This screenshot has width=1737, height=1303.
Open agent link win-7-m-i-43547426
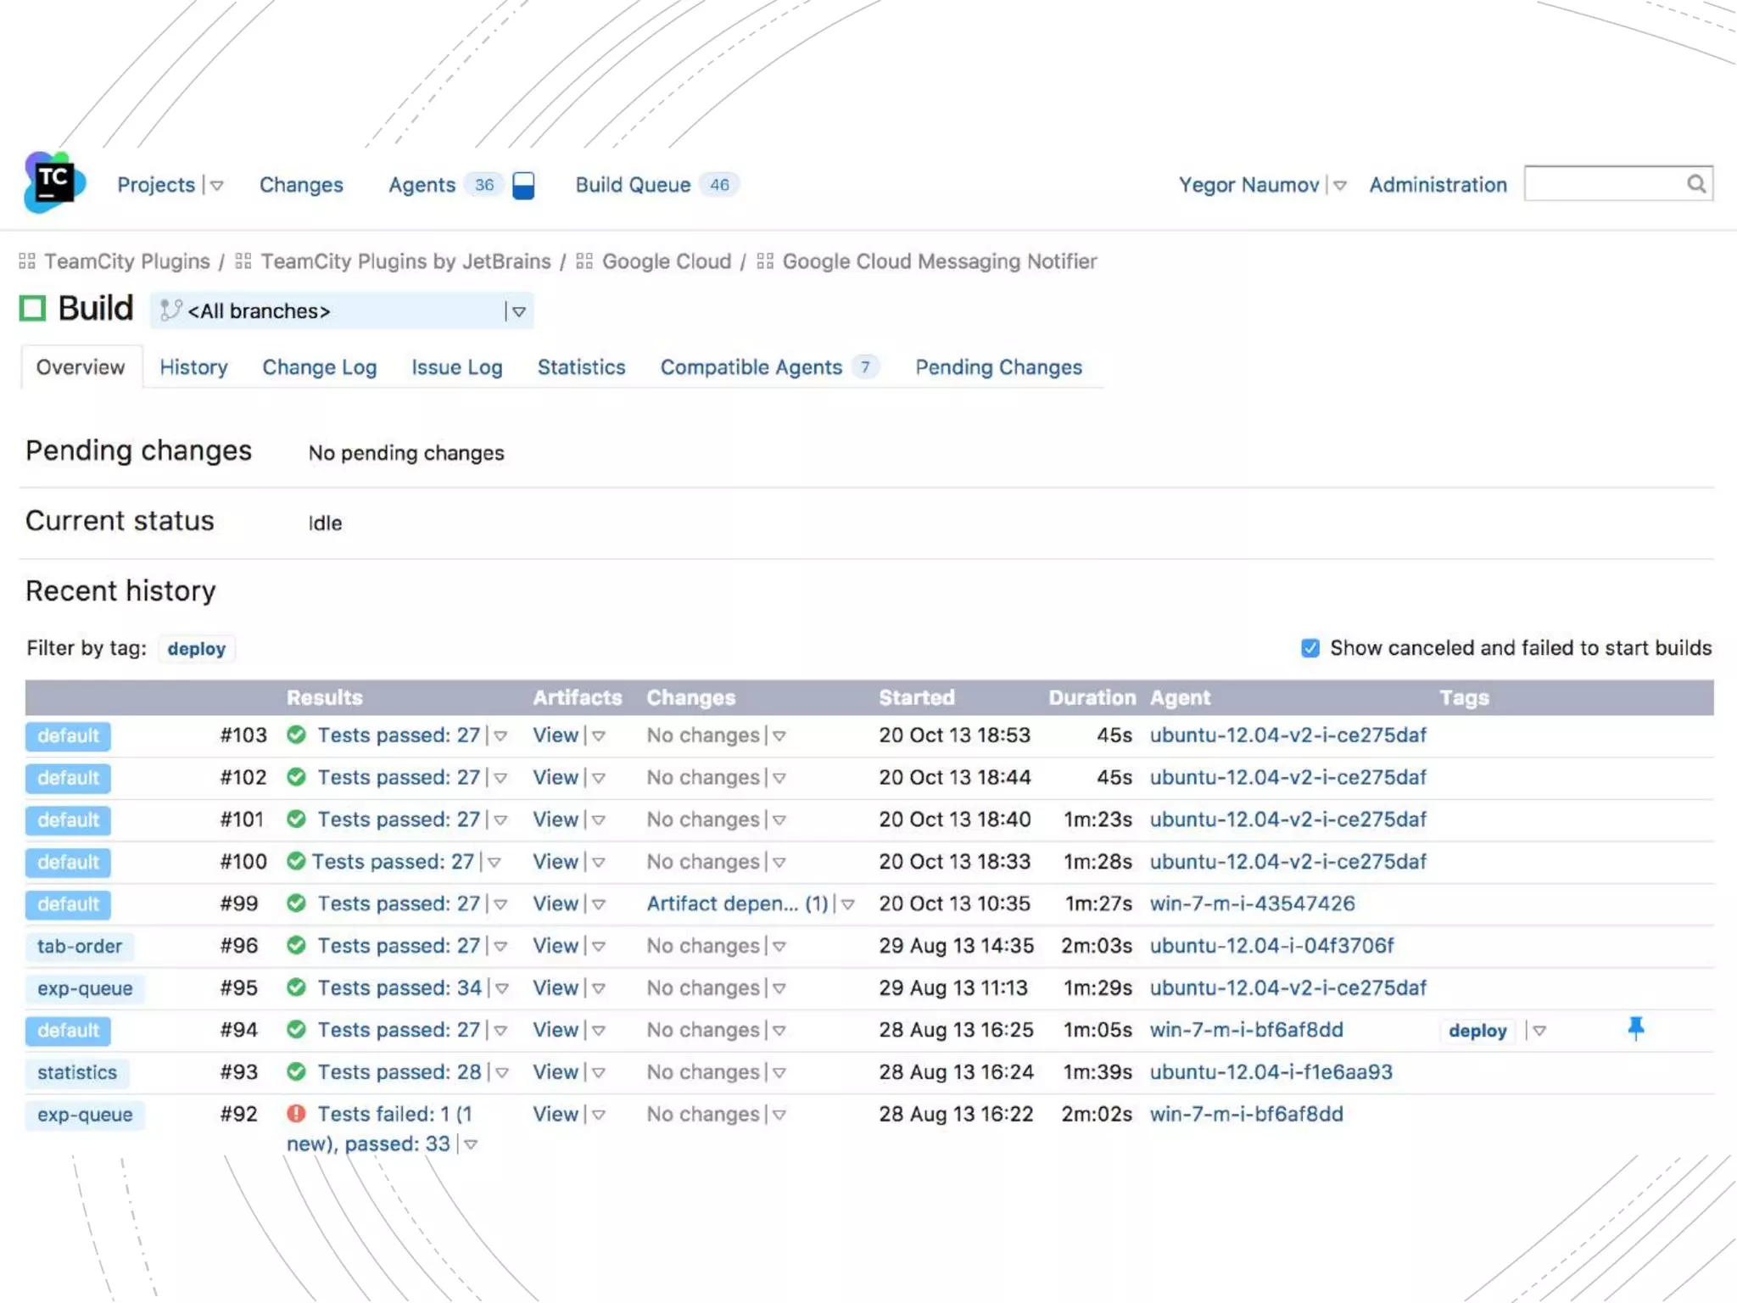click(1252, 903)
